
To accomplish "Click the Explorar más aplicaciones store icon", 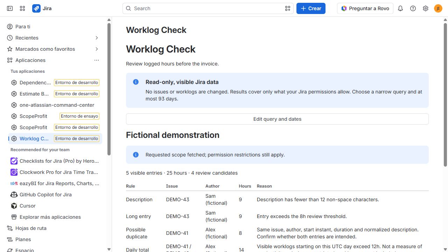I will (14, 217).
